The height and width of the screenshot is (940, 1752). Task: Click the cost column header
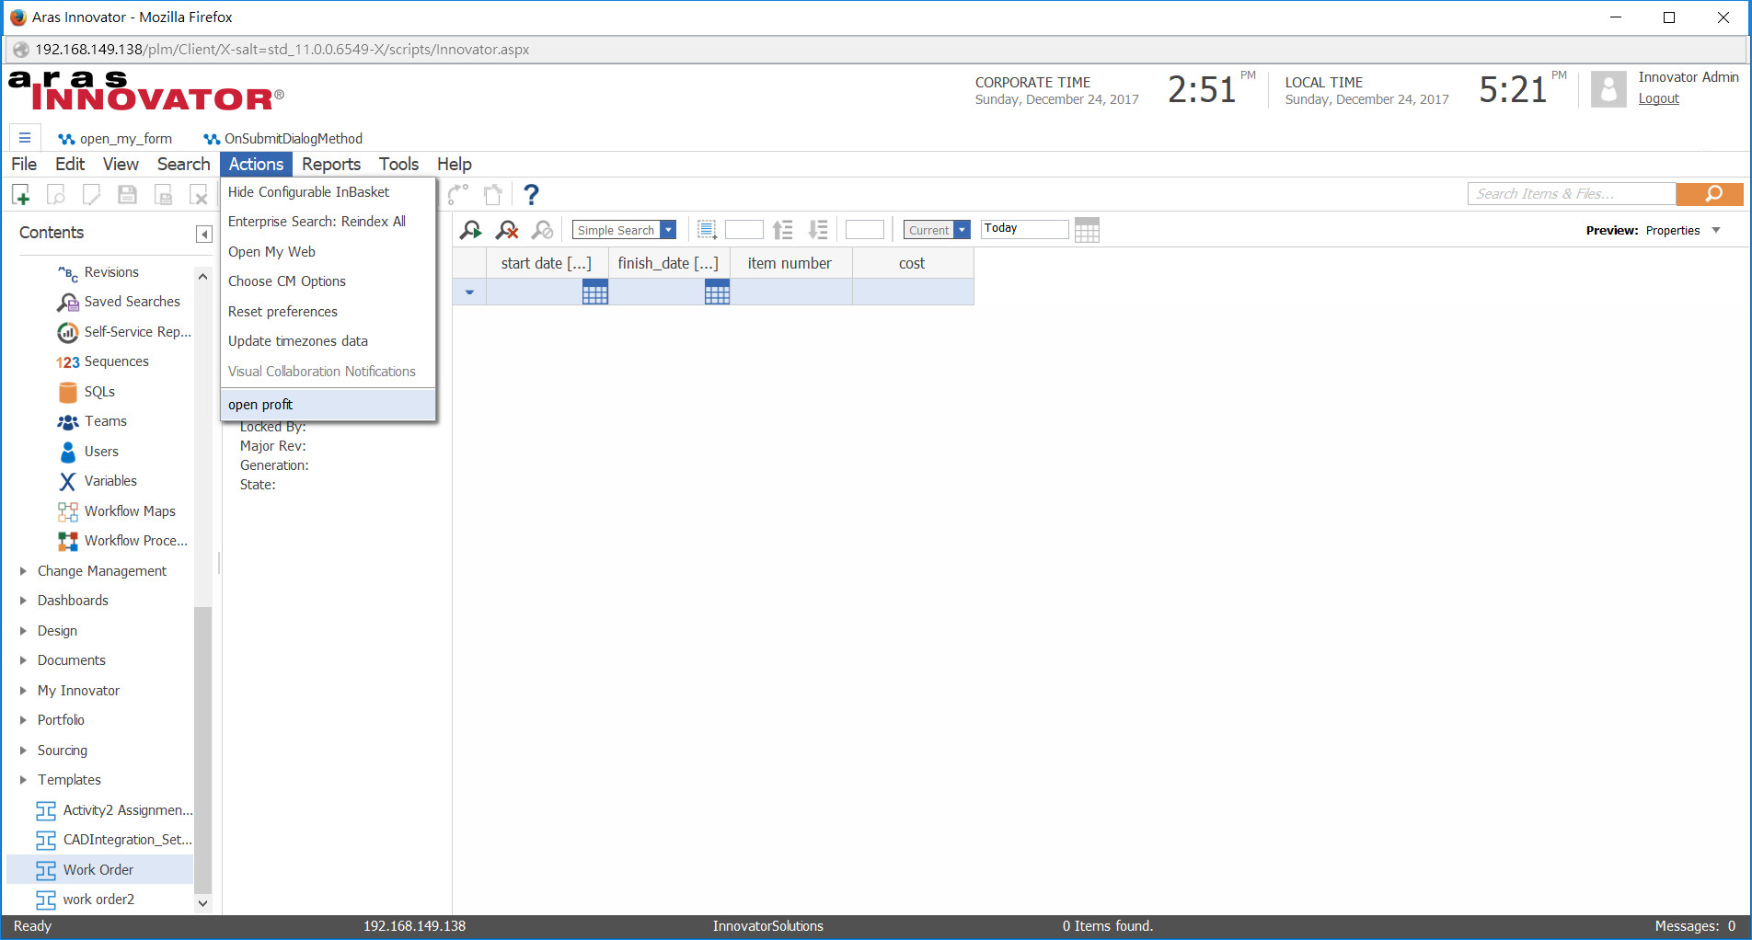click(x=912, y=263)
